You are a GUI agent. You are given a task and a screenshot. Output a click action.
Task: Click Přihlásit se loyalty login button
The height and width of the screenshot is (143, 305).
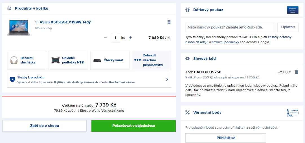pyautogui.click(x=226, y=138)
